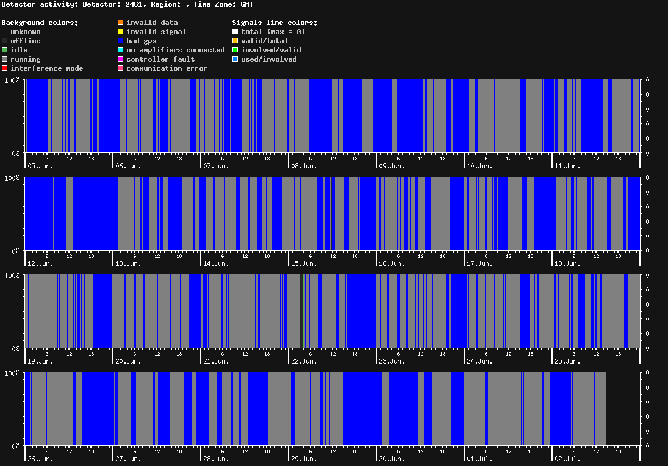Click the 22.Jun. date label
The image size is (668, 466).
pyautogui.click(x=304, y=361)
